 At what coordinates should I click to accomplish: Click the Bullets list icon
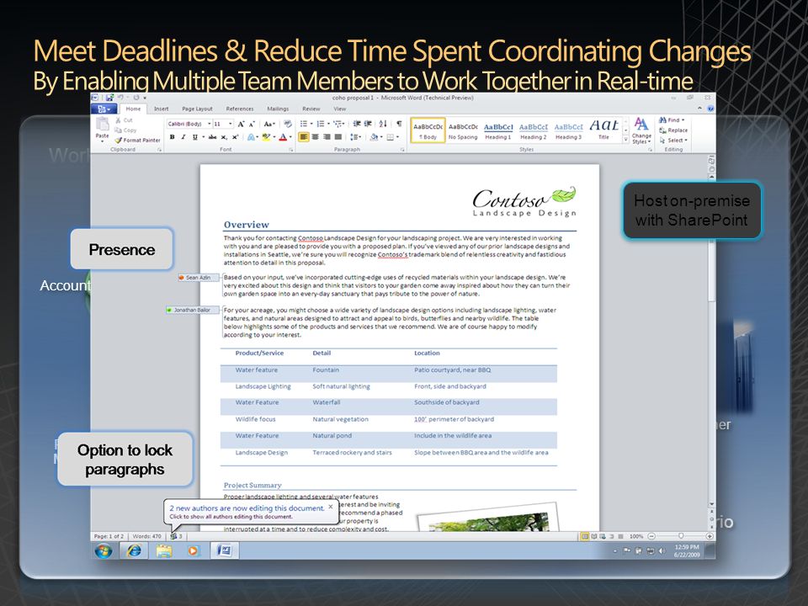click(x=304, y=124)
